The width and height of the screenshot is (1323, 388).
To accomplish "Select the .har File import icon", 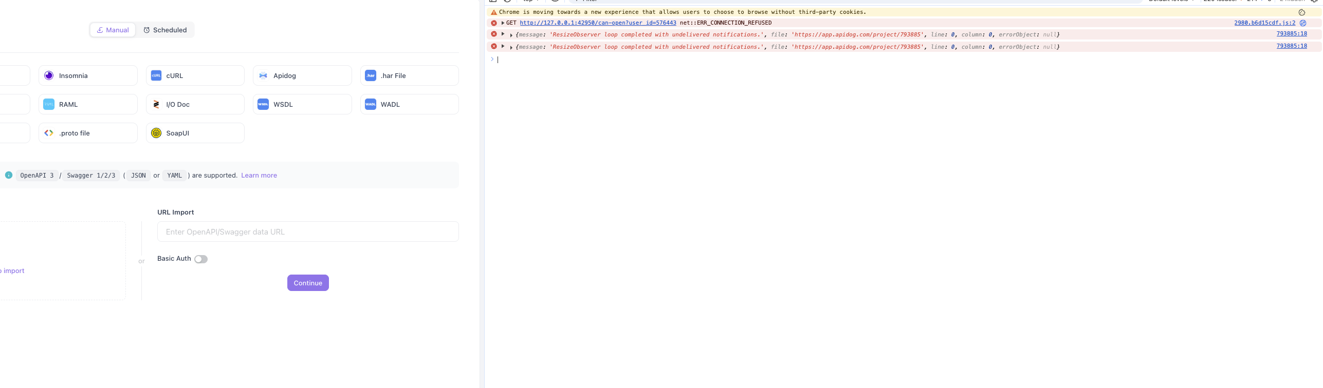I will click(371, 75).
